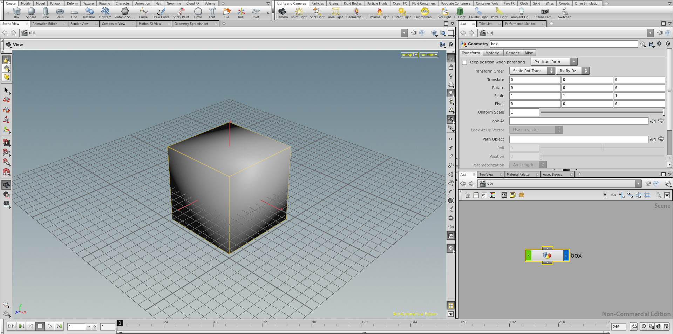Enable Keep position when parenting checkbox
673x334 pixels.
464,62
